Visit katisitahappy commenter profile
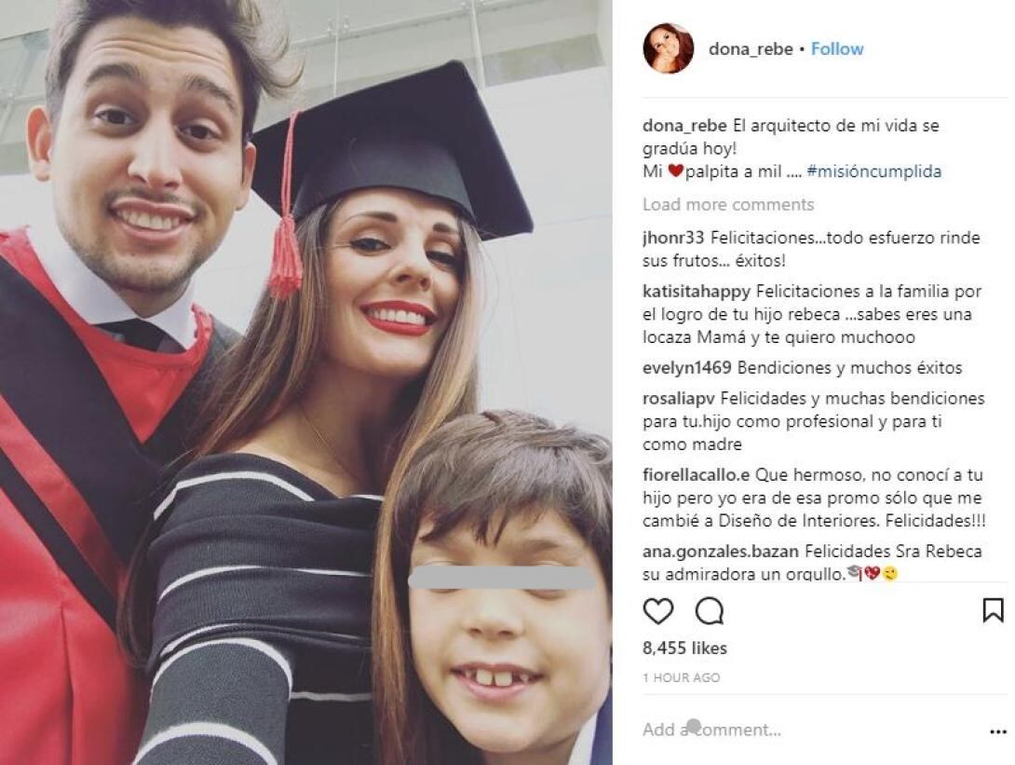 697,292
